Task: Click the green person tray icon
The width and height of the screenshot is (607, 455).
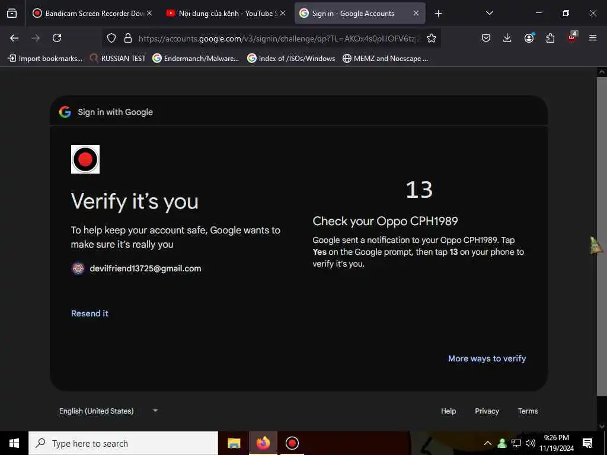Action: point(502,443)
